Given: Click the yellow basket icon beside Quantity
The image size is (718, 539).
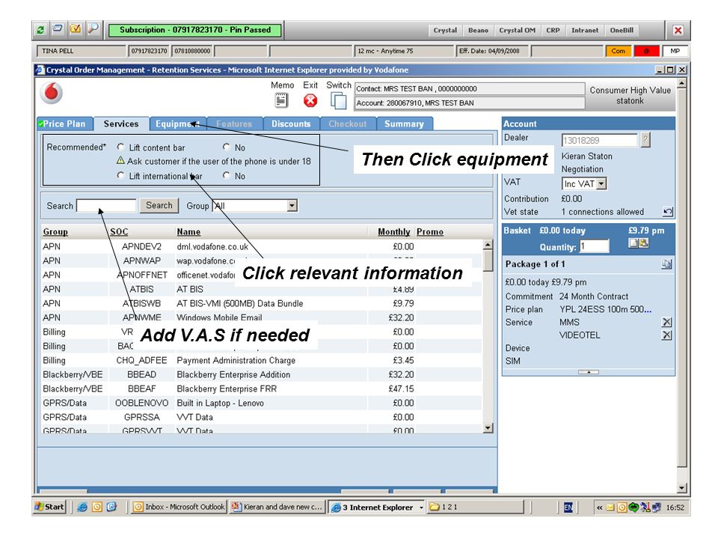Looking at the screenshot, I should pos(643,243).
